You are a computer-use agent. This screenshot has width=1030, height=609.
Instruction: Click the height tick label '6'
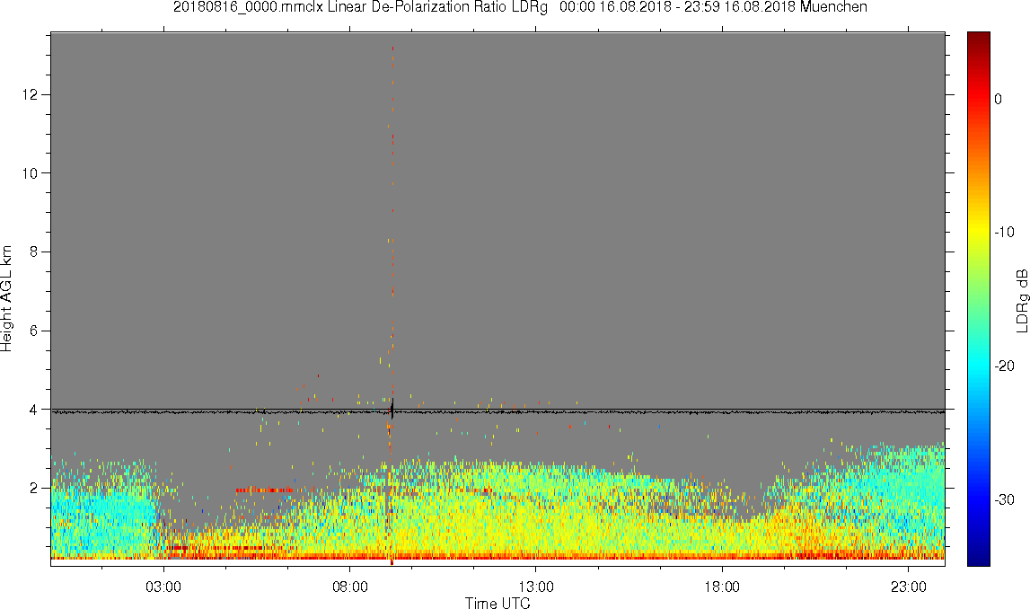click(x=34, y=331)
